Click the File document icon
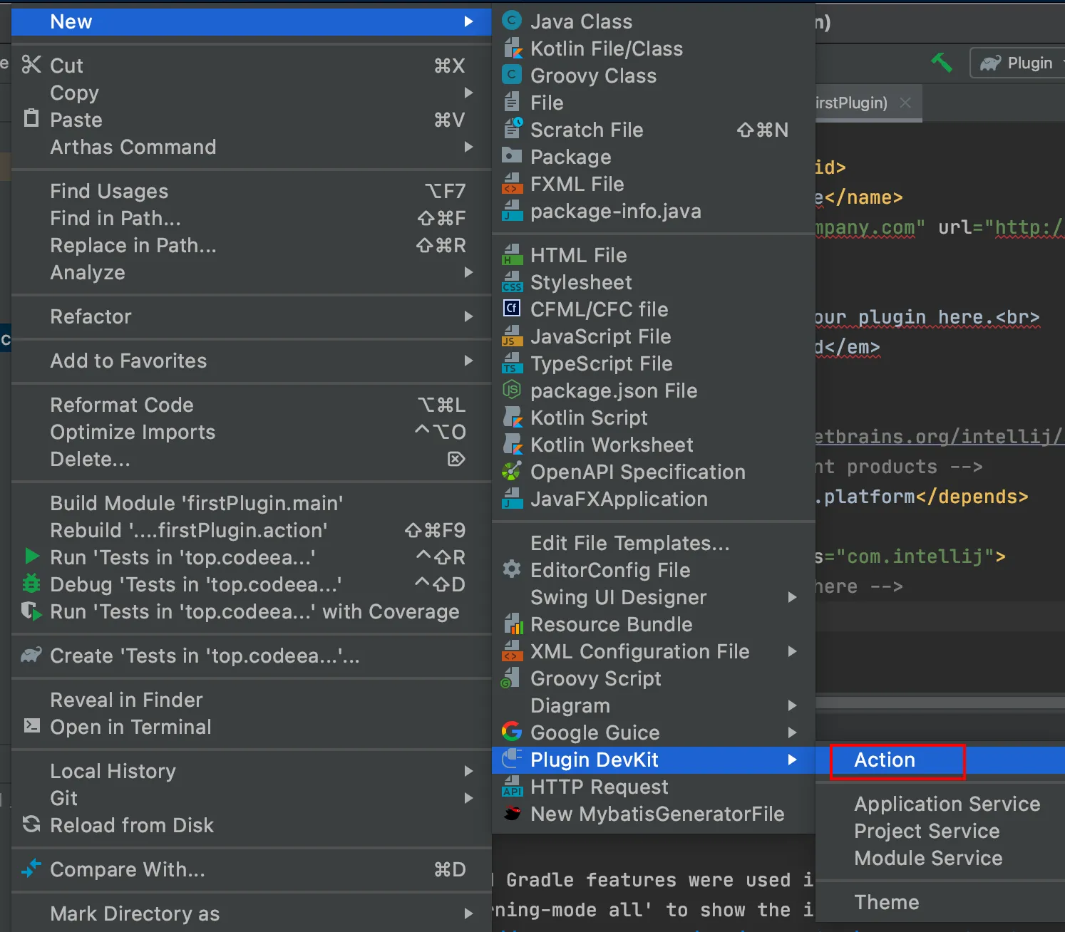 (x=512, y=102)
